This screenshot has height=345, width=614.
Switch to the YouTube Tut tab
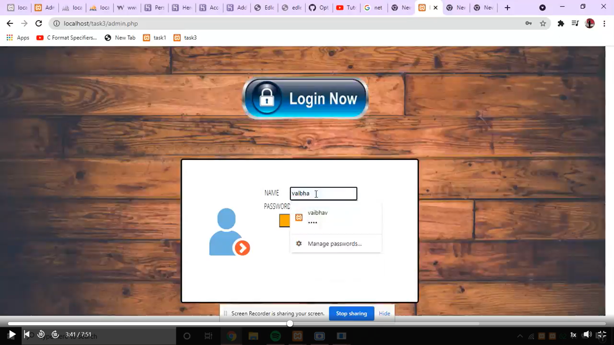click(x=346, y=8)
